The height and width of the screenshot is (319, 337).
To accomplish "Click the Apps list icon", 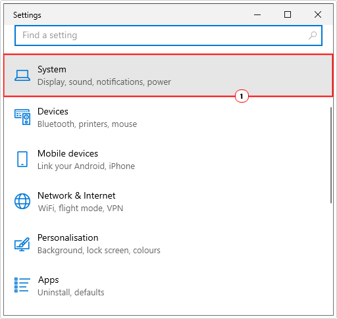I will (22, 285).
